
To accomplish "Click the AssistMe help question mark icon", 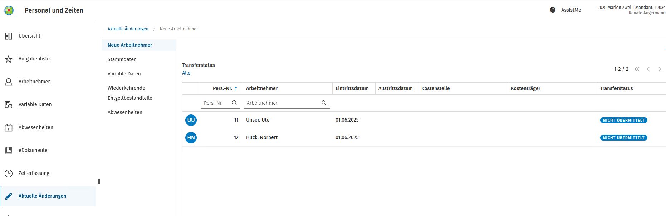I will tap(553, 10).
